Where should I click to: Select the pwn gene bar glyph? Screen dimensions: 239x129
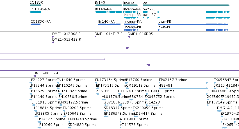coord(186,5)
